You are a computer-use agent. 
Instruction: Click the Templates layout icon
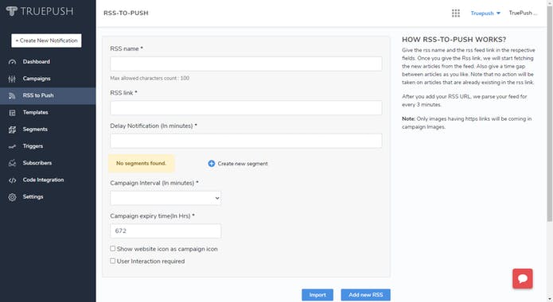pyautogui.click(x=12, y=113)
